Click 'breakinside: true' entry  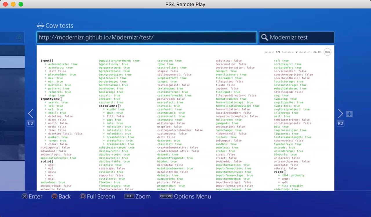click(x=120, y=144)
